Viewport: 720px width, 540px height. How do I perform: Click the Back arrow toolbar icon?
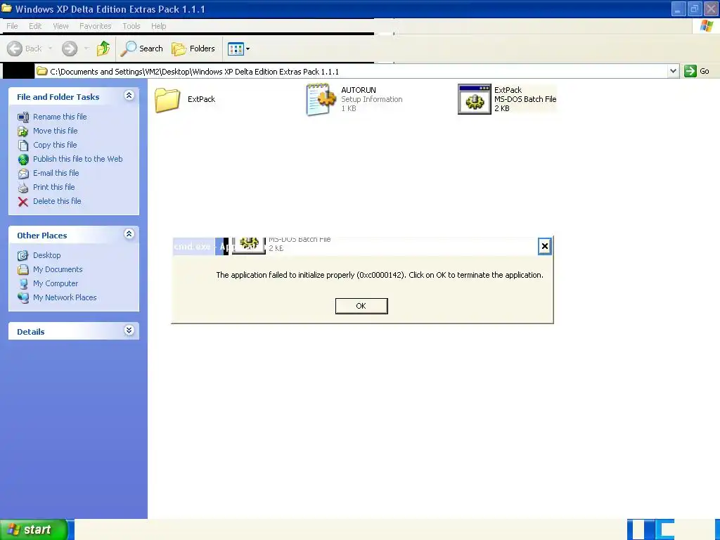pos(15,49)
